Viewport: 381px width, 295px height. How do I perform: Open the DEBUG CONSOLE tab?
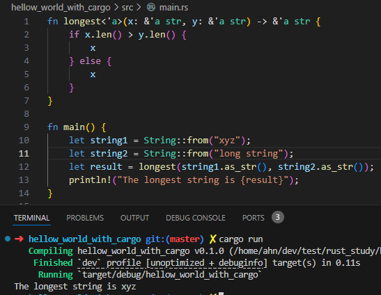[x=196, y=218]
